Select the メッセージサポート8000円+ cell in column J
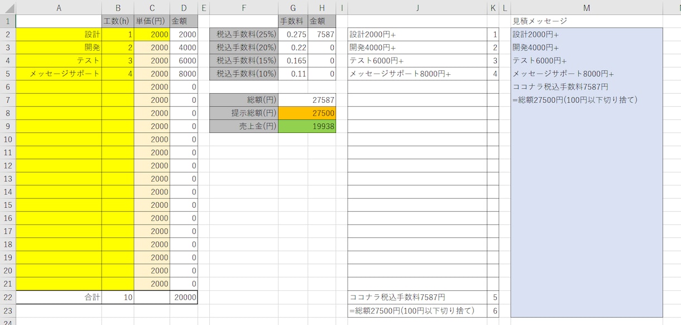 tap(417, 74)
